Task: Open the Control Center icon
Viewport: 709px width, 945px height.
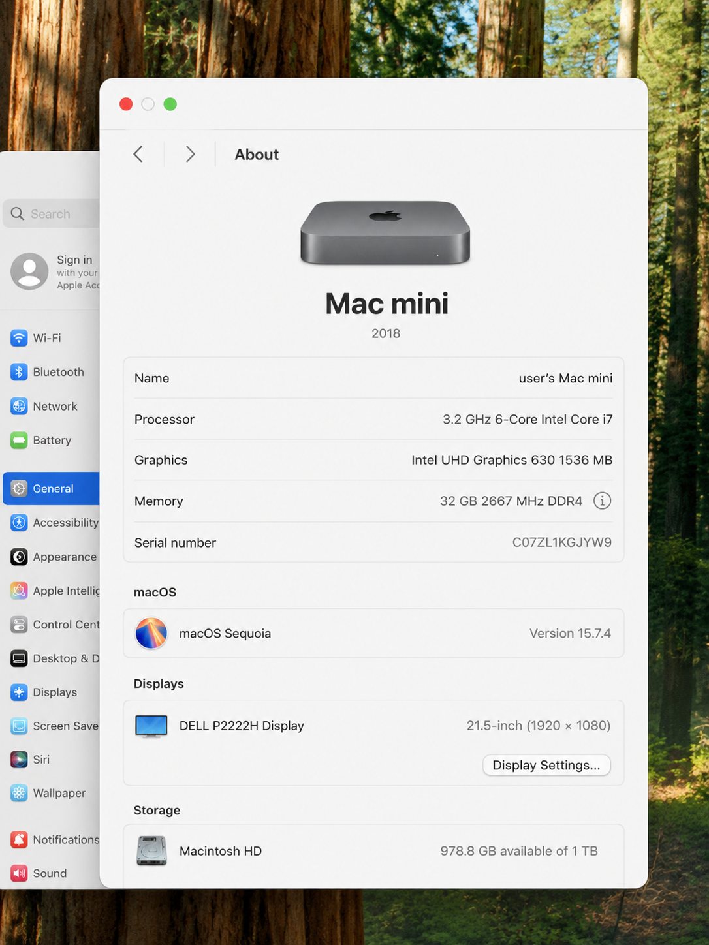Action: pyautogui.click(x=19, y=625)
